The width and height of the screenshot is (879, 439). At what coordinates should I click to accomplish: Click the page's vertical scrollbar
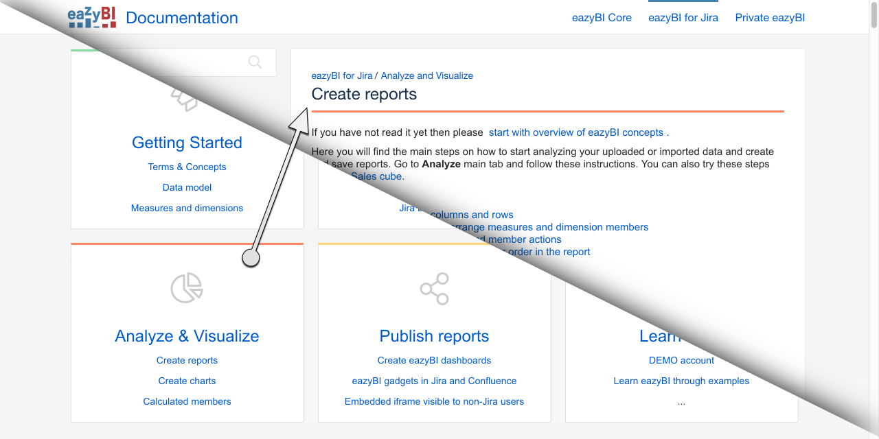pyautogui.click(x=874, y=219)
